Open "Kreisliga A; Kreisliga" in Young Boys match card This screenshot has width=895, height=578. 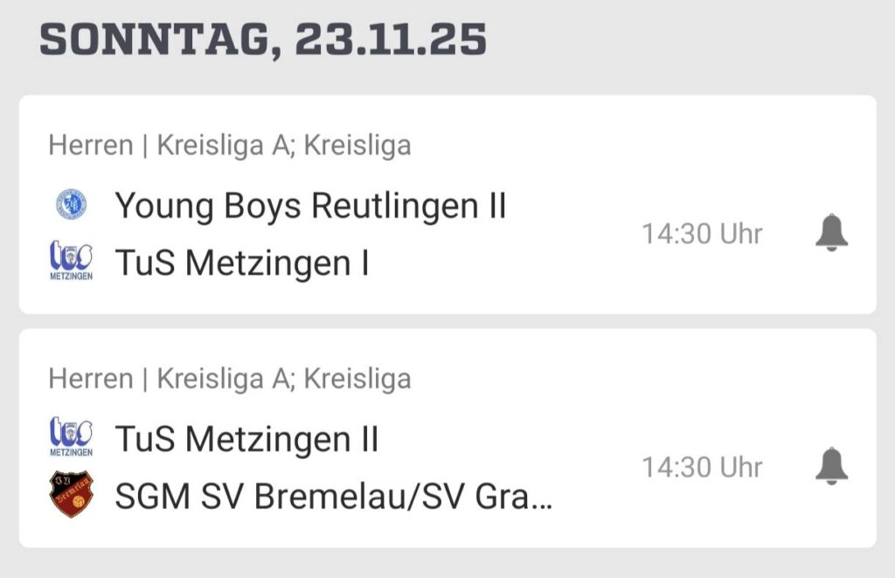[x=284, y=145]
